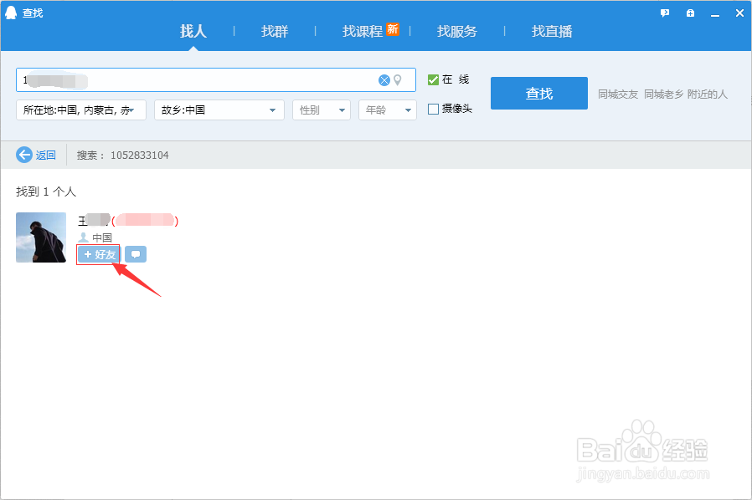Click the person icon next to 中国

82,237
